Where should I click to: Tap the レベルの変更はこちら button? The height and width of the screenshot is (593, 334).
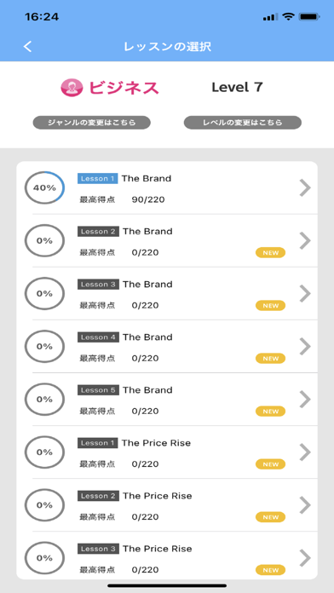pyautogui.click(x=243, y=123)
